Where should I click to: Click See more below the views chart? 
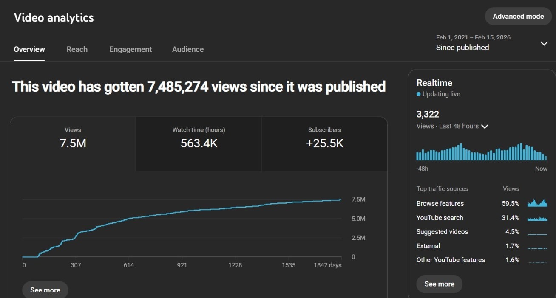pyautogui.click(x=45, y=290)
